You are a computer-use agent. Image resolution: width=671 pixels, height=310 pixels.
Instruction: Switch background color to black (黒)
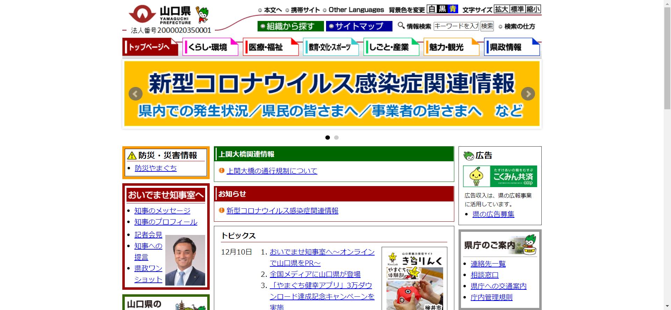click(442, 9)
